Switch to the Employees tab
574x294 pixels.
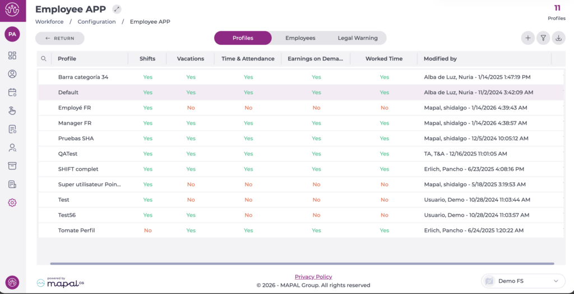tap(300, 38)
